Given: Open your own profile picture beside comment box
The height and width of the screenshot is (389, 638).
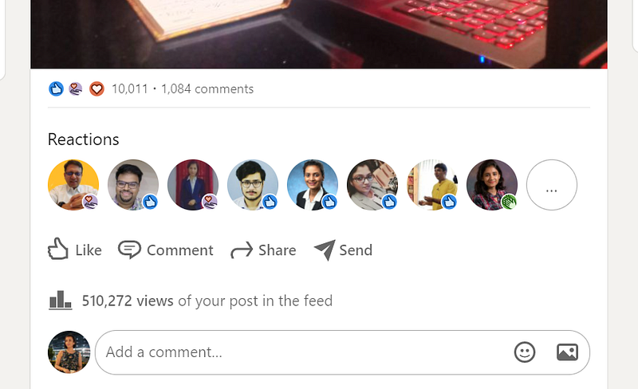Looking at the screenshot, I should pos(69,352).
